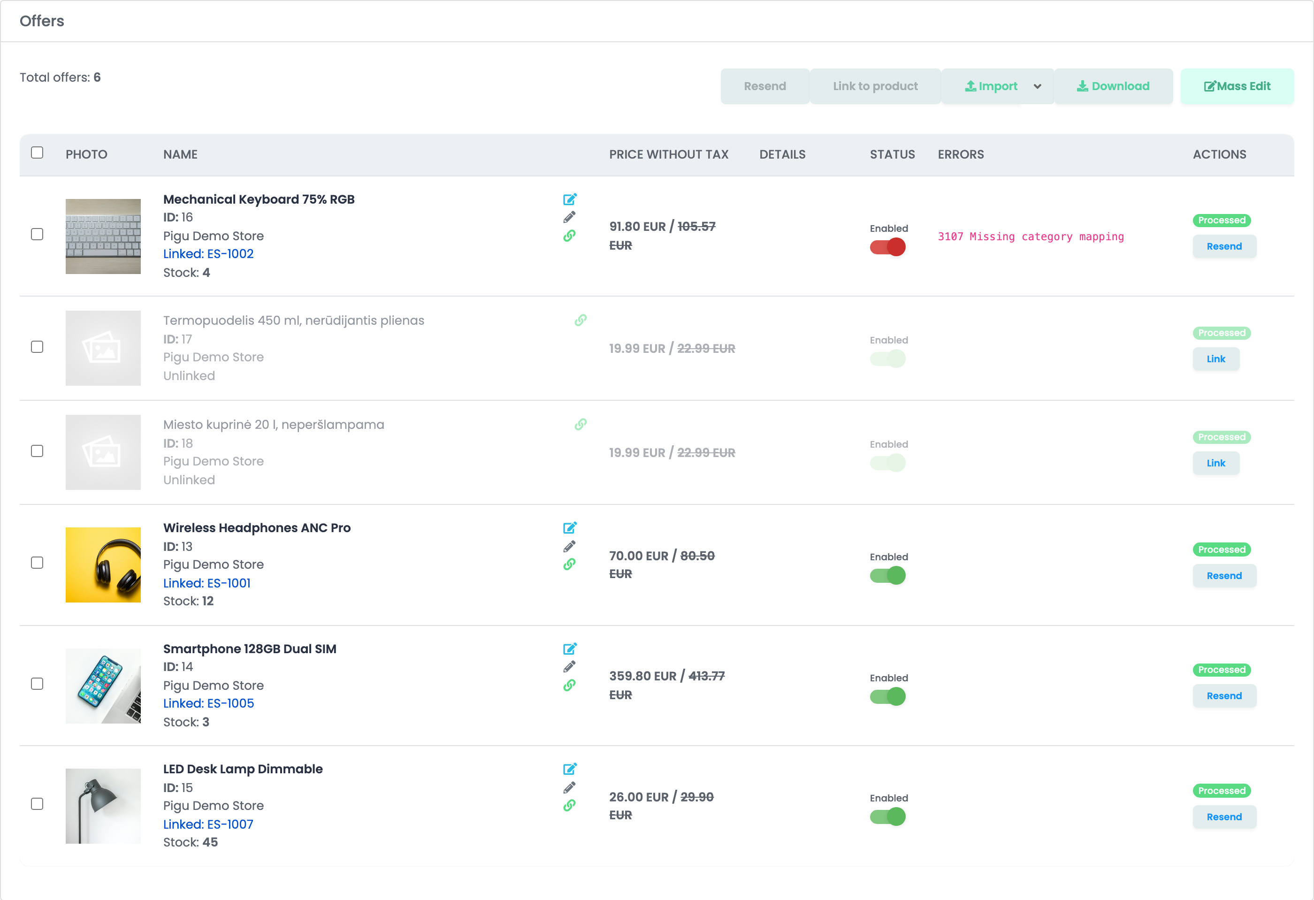Viewport: 1314px width, 900px height.
Task: Click the edit icon for Mechanical Keyboard 75% RGB
Action: pos(569,199)
